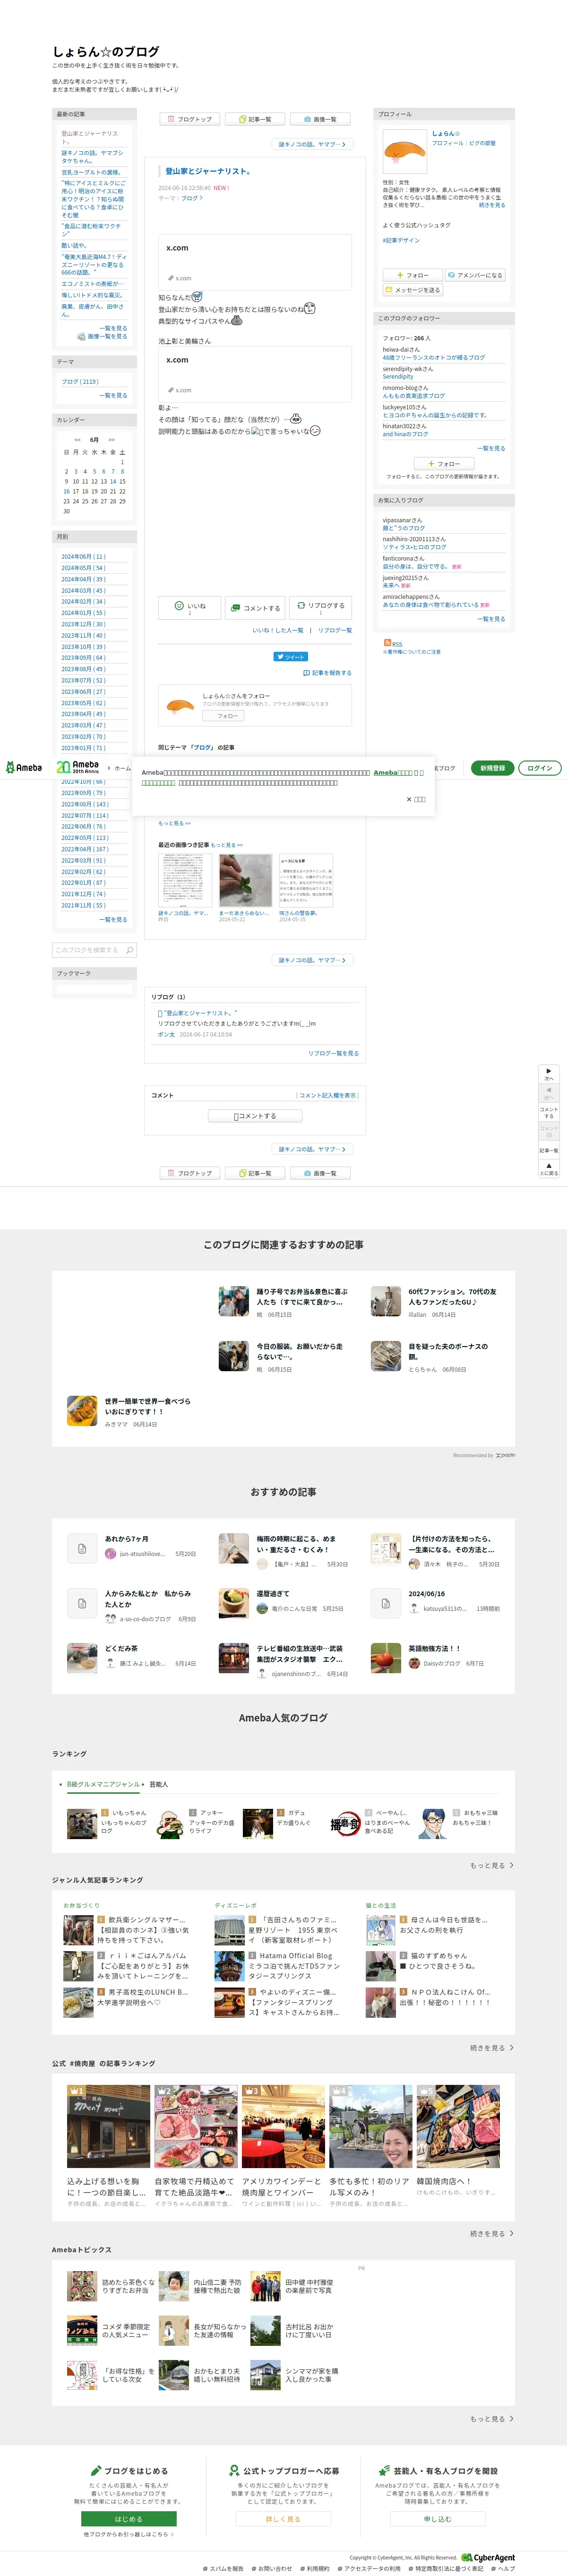Click フォロー next to アメンバーになる
The width and height of the screenshot is (567, 2576).
click(x=412, y=275)
